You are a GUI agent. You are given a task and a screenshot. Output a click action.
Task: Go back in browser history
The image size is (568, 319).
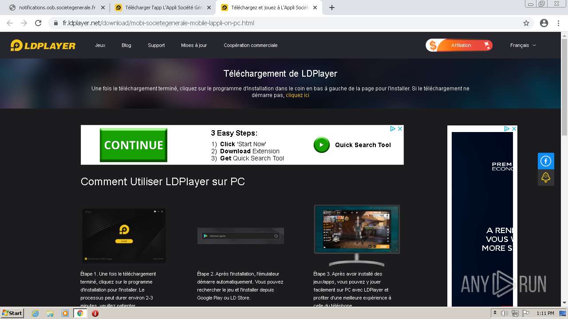10,23
